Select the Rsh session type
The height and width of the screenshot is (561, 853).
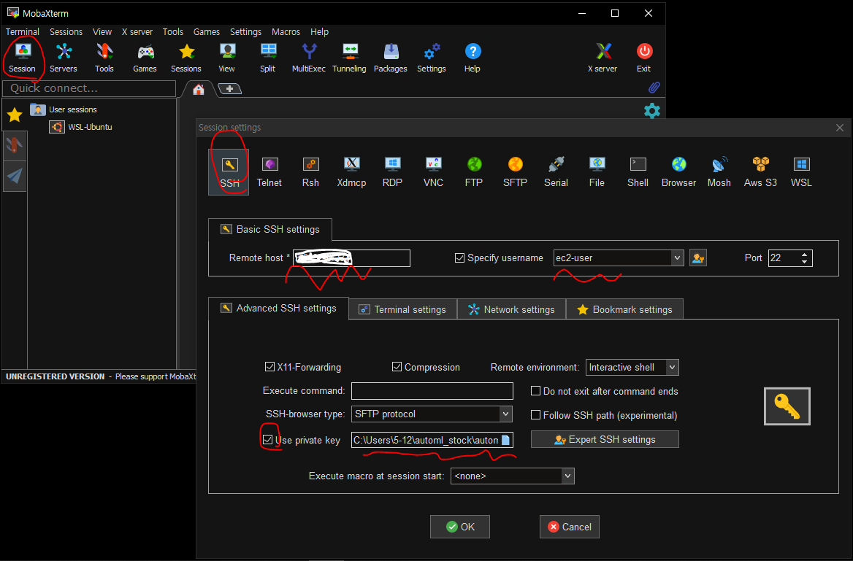point(310,171)
